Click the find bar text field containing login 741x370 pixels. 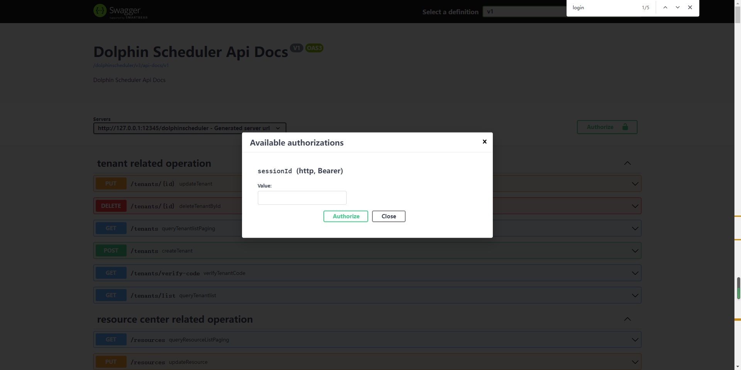(x=604, y=8)
